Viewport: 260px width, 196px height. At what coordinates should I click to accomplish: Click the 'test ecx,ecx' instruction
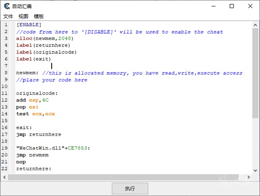[36, 114]
